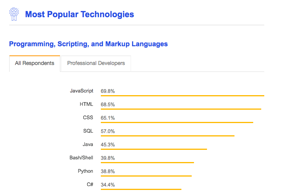
Task: Click the Python 38.8% bar
Action: pyautogui.click(x=146, y=176)
